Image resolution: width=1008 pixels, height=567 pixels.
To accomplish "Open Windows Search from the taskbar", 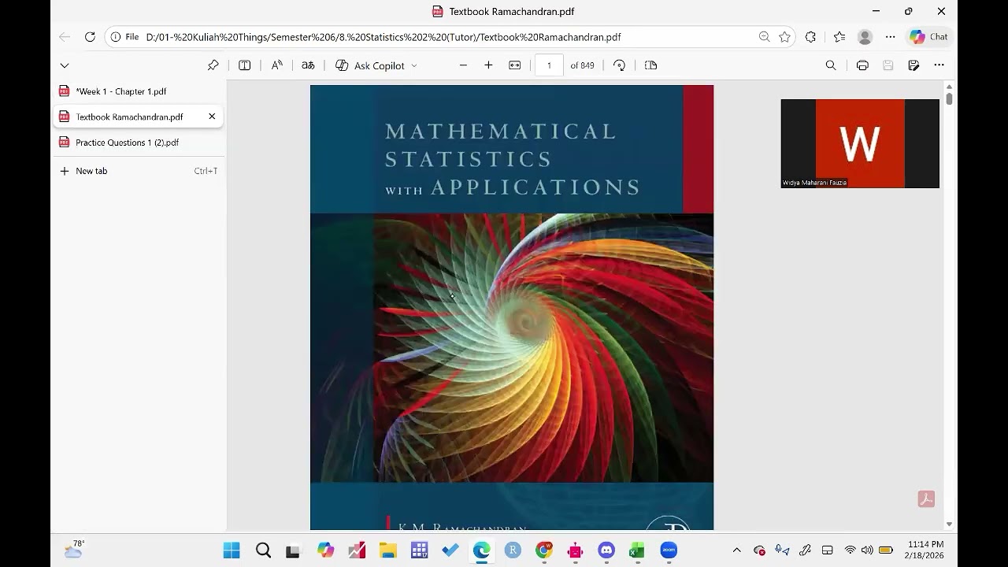I will 263,550.
